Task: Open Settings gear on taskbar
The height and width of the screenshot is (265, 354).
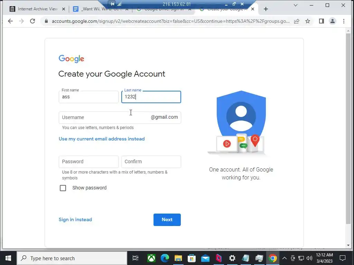Action: pyautogui.click(x=232, y=258)
